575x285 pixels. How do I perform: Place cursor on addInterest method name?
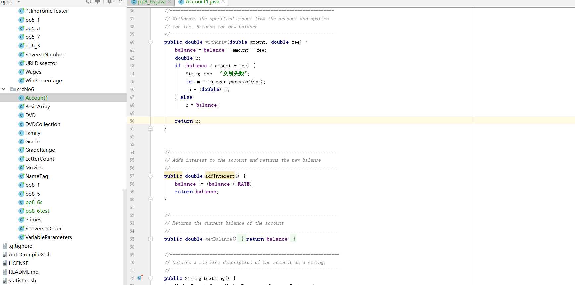point(220,176)
